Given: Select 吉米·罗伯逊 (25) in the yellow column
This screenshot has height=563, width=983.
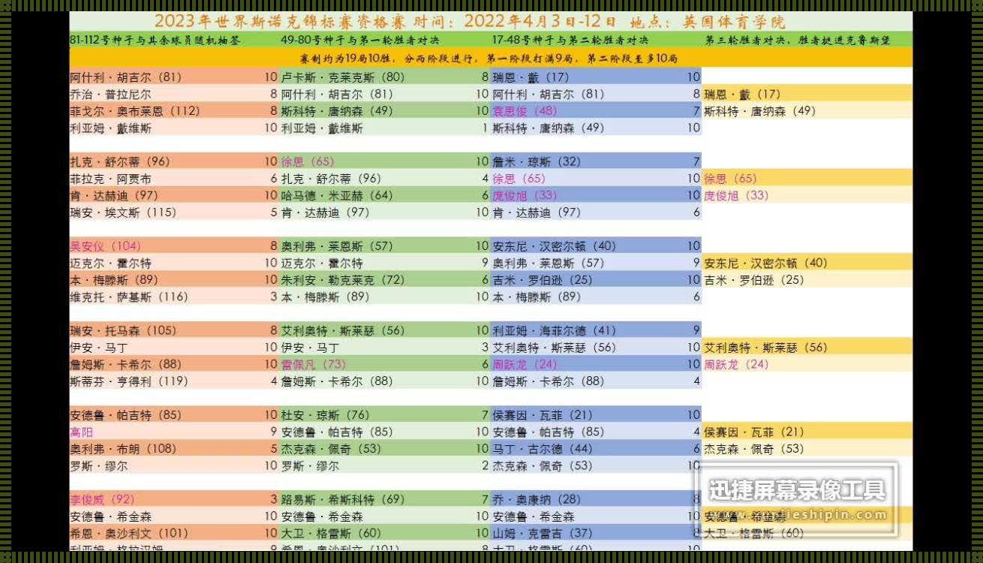Looking at the screenshot, I should click(754, 280).
